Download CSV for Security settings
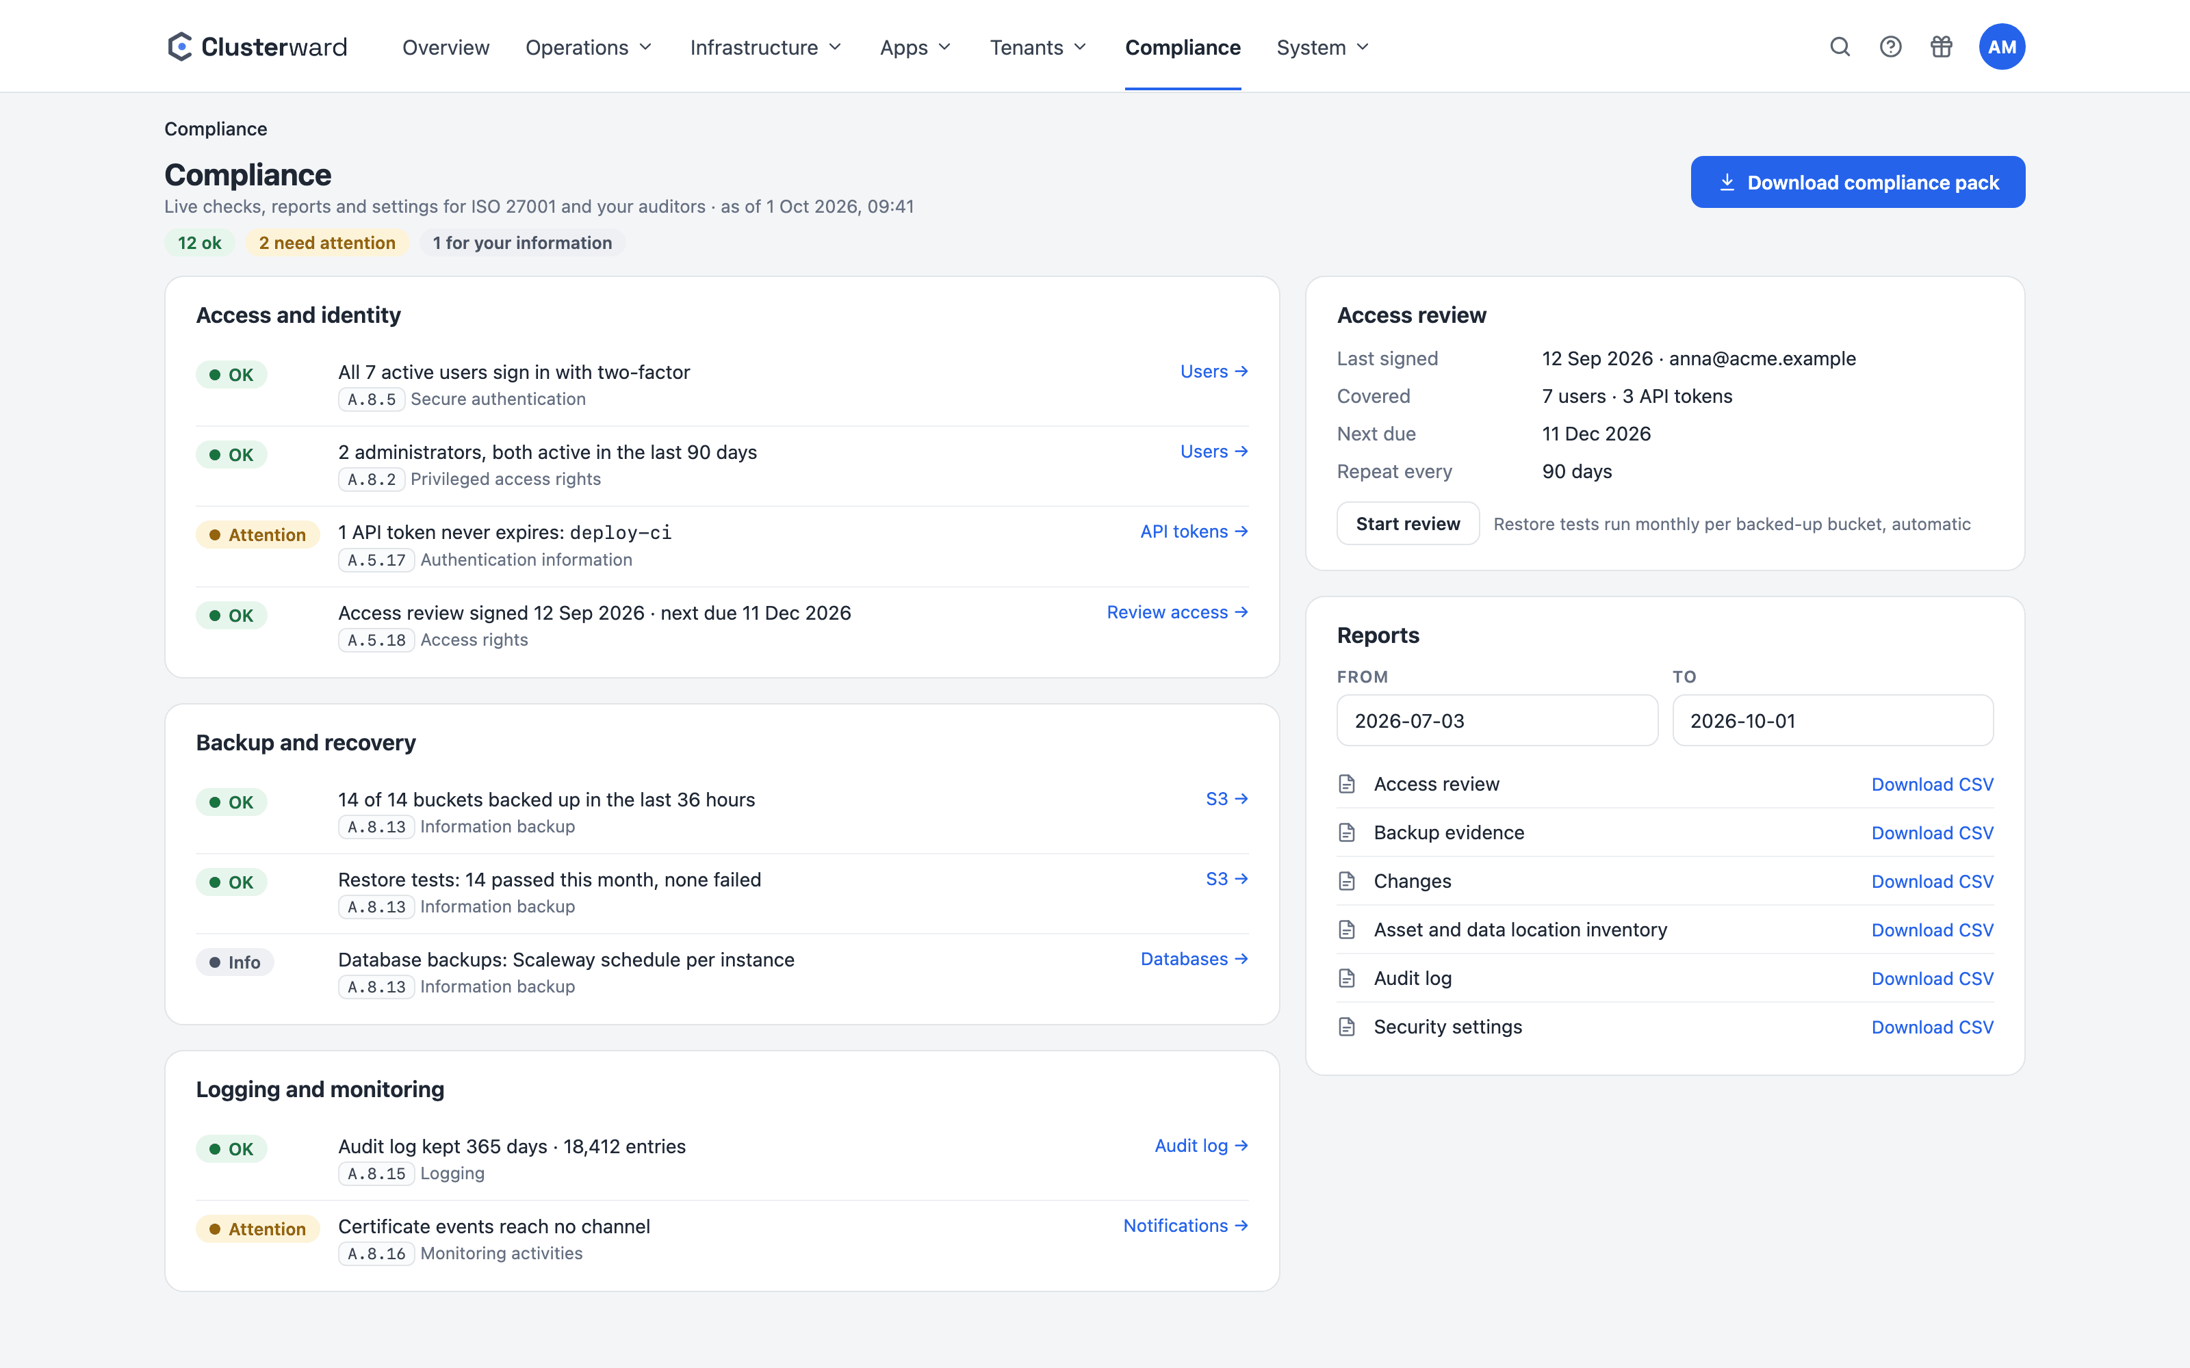 pos(1932,1028)
